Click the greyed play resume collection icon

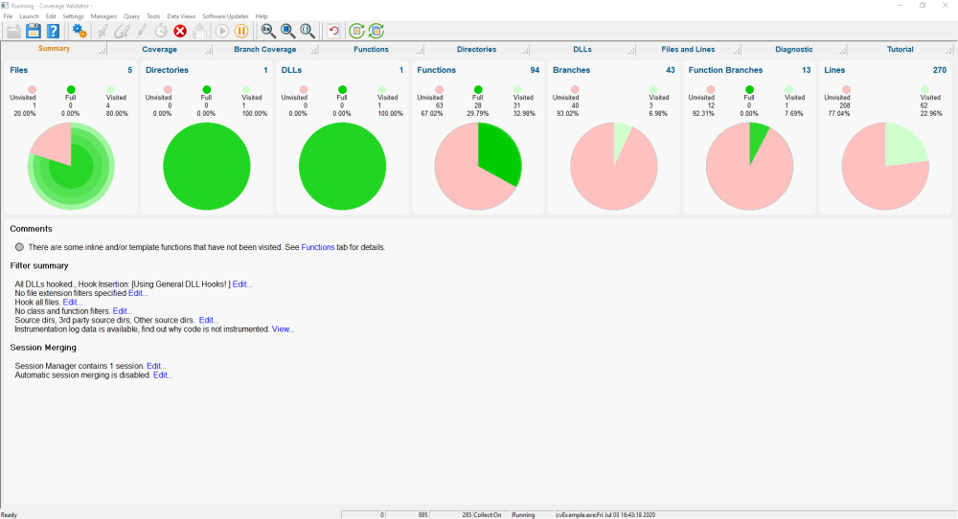pyautogui.click(x=222, y=32)
